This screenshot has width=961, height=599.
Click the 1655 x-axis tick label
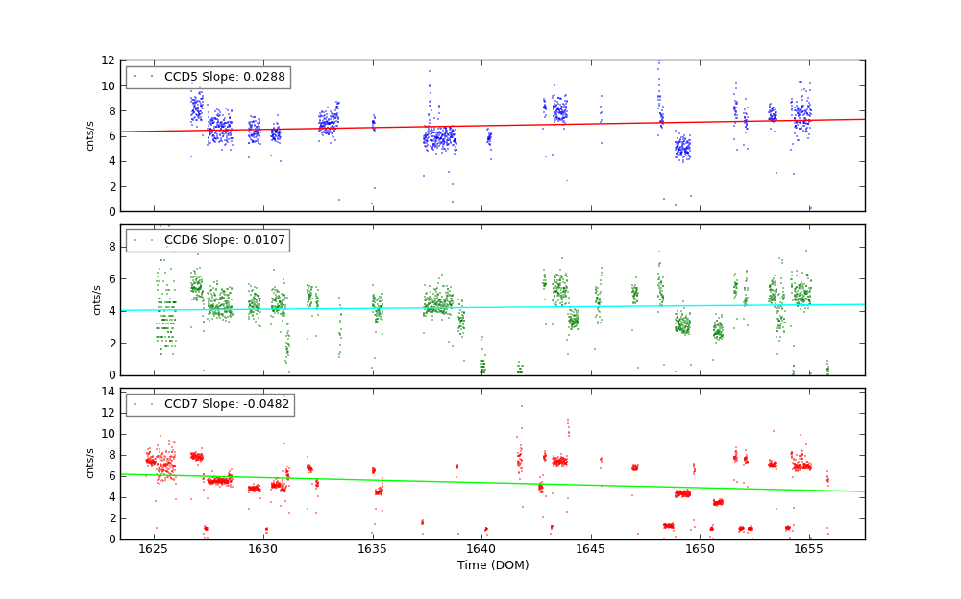point(809,549)
